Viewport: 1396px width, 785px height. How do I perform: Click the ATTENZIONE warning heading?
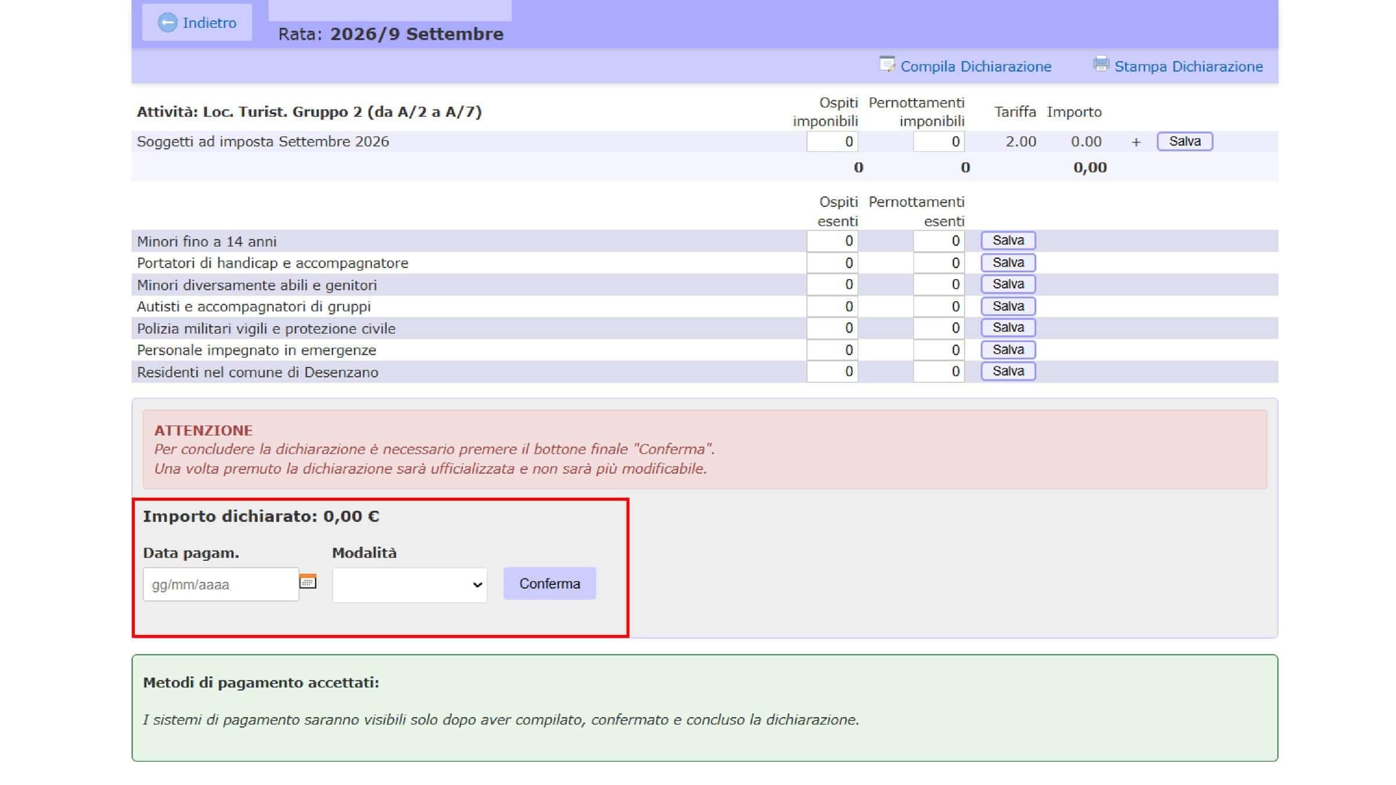tap(204, 430)
